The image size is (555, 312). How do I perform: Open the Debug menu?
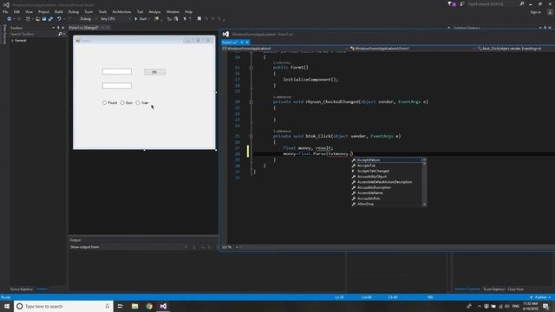(73, 11)
